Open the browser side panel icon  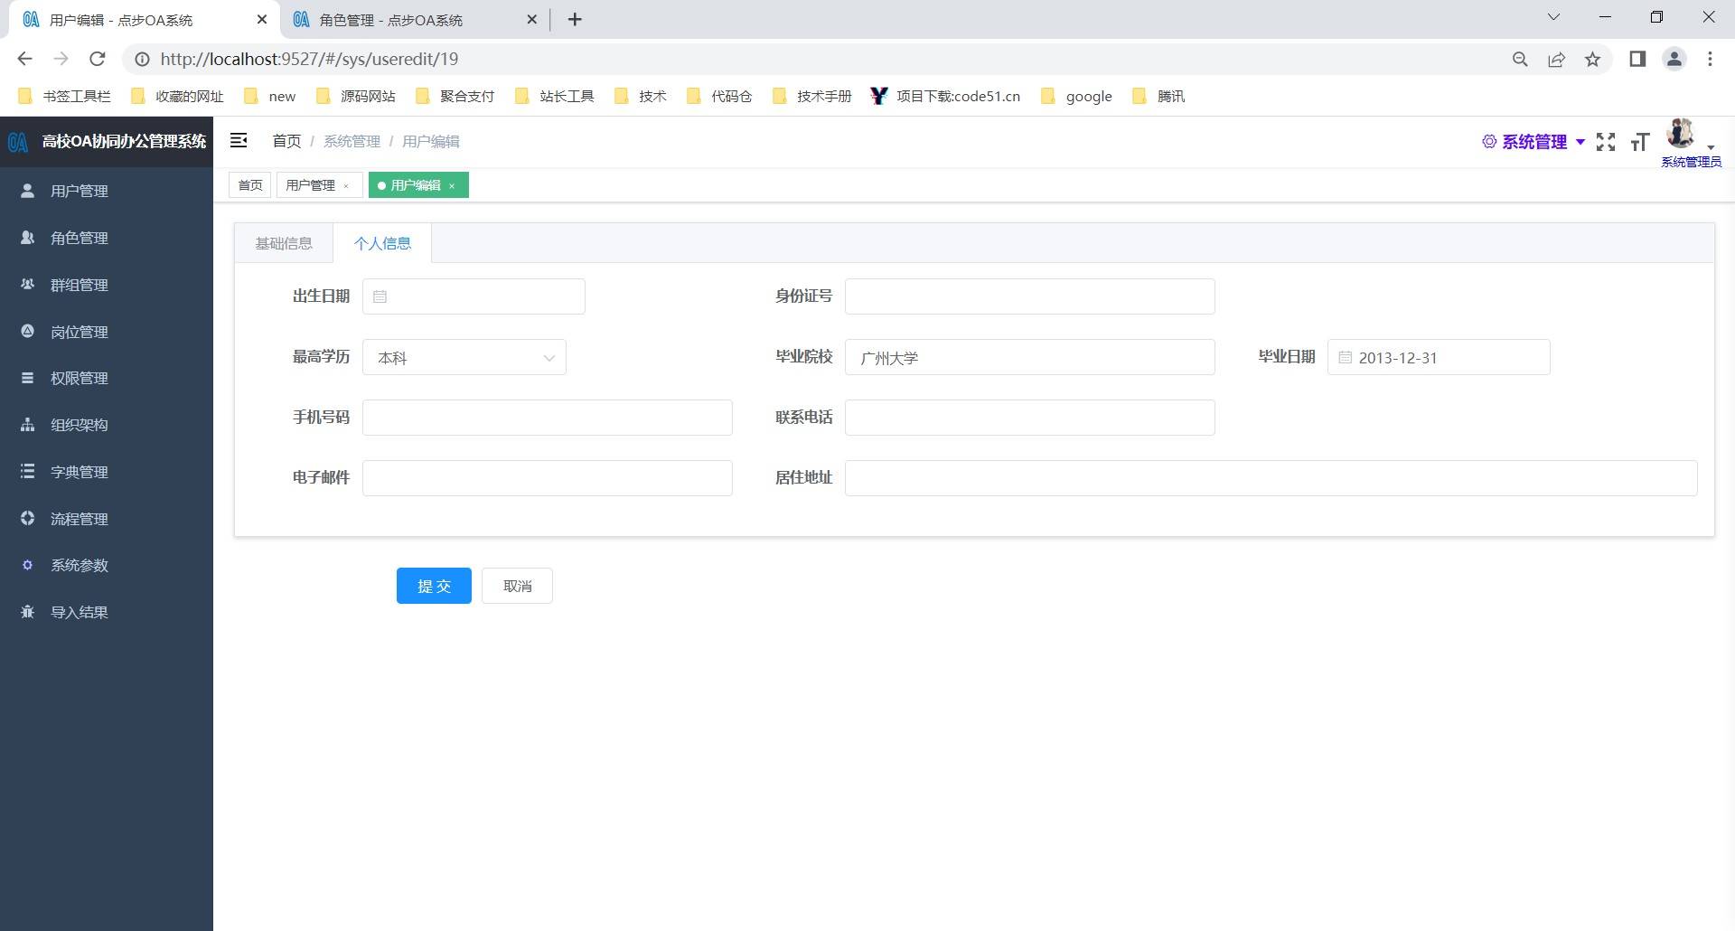click(x=1637, y=59)
